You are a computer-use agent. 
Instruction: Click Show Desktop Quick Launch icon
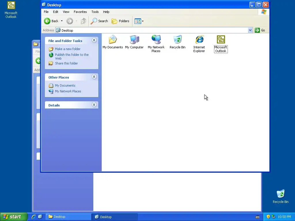[40, 217]
